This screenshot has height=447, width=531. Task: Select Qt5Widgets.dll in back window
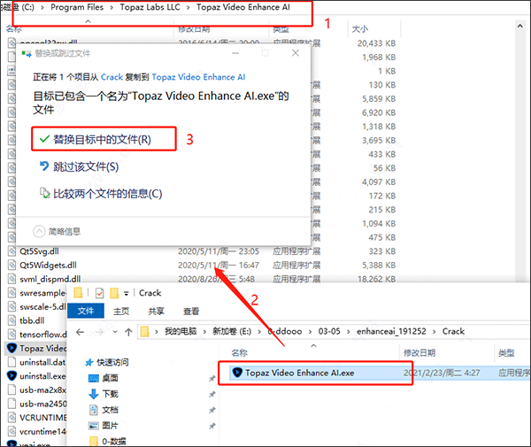point(48,266)
